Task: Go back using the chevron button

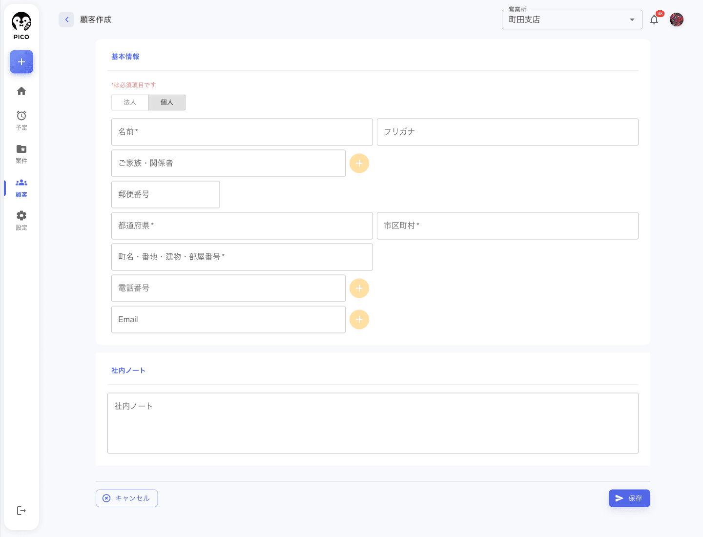Action: pyautogui.click(x=66, y=20)
